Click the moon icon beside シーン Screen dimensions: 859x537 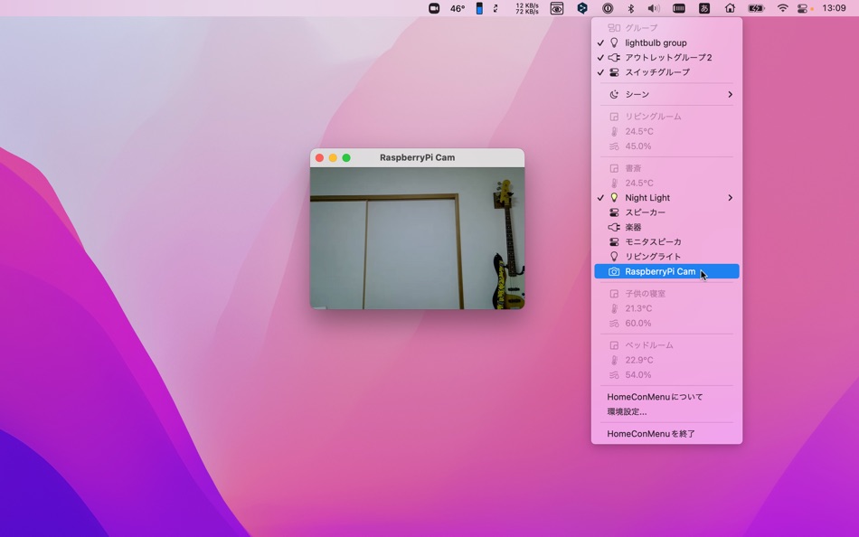coord(614,94)
